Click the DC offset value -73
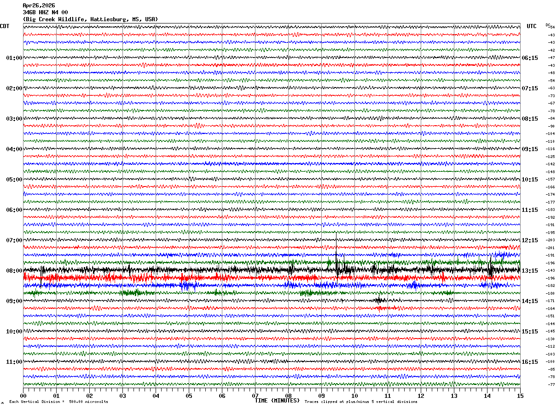 551,96
